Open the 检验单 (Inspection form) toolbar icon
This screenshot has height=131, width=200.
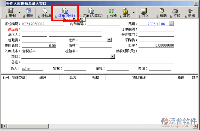(x=44, y=13)
